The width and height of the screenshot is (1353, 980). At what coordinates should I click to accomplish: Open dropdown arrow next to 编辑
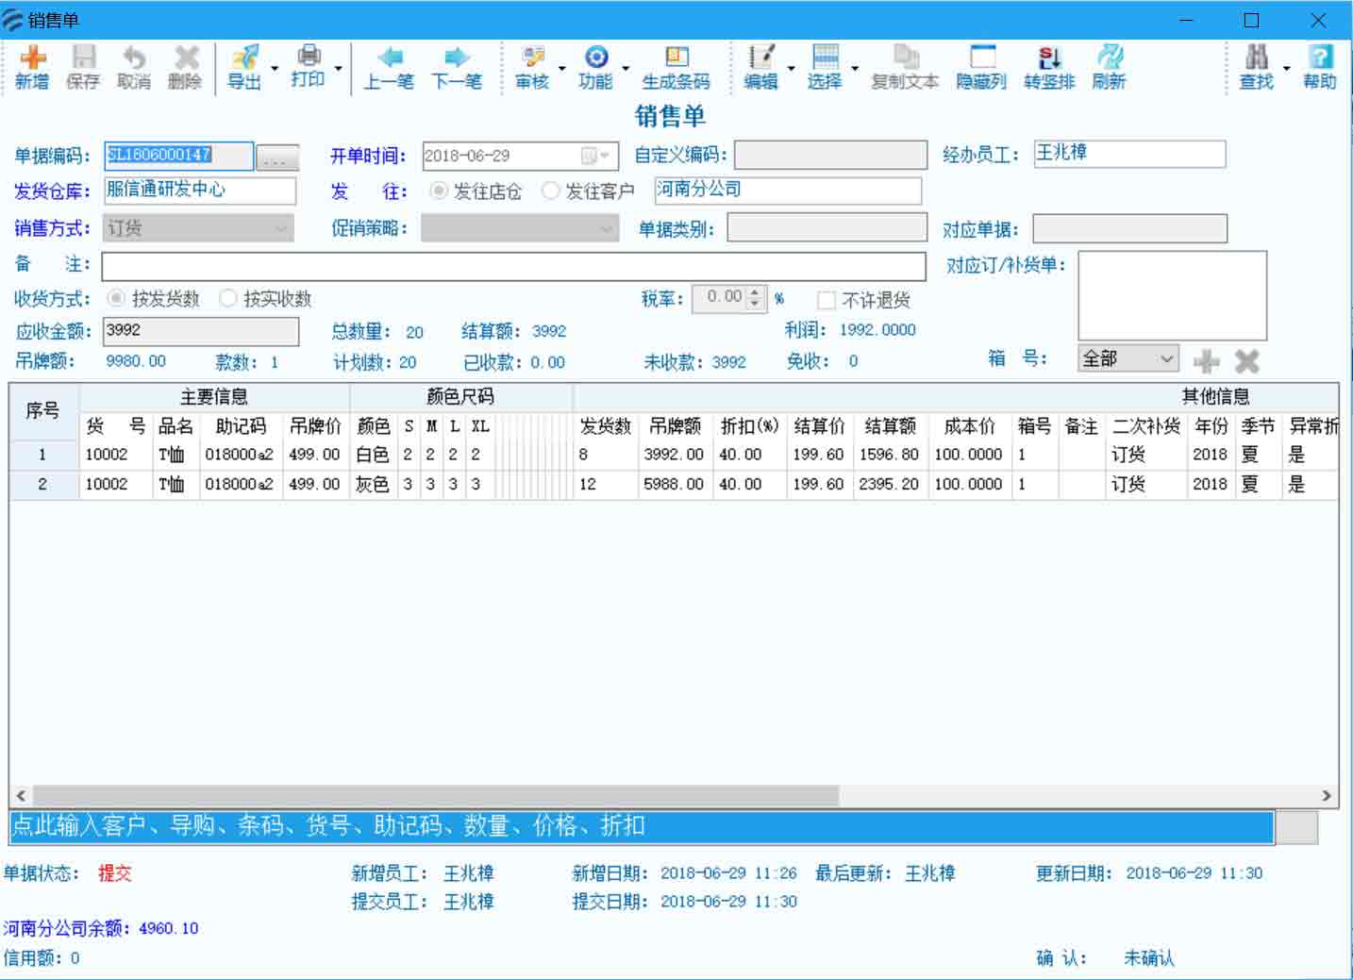[791, 68]
